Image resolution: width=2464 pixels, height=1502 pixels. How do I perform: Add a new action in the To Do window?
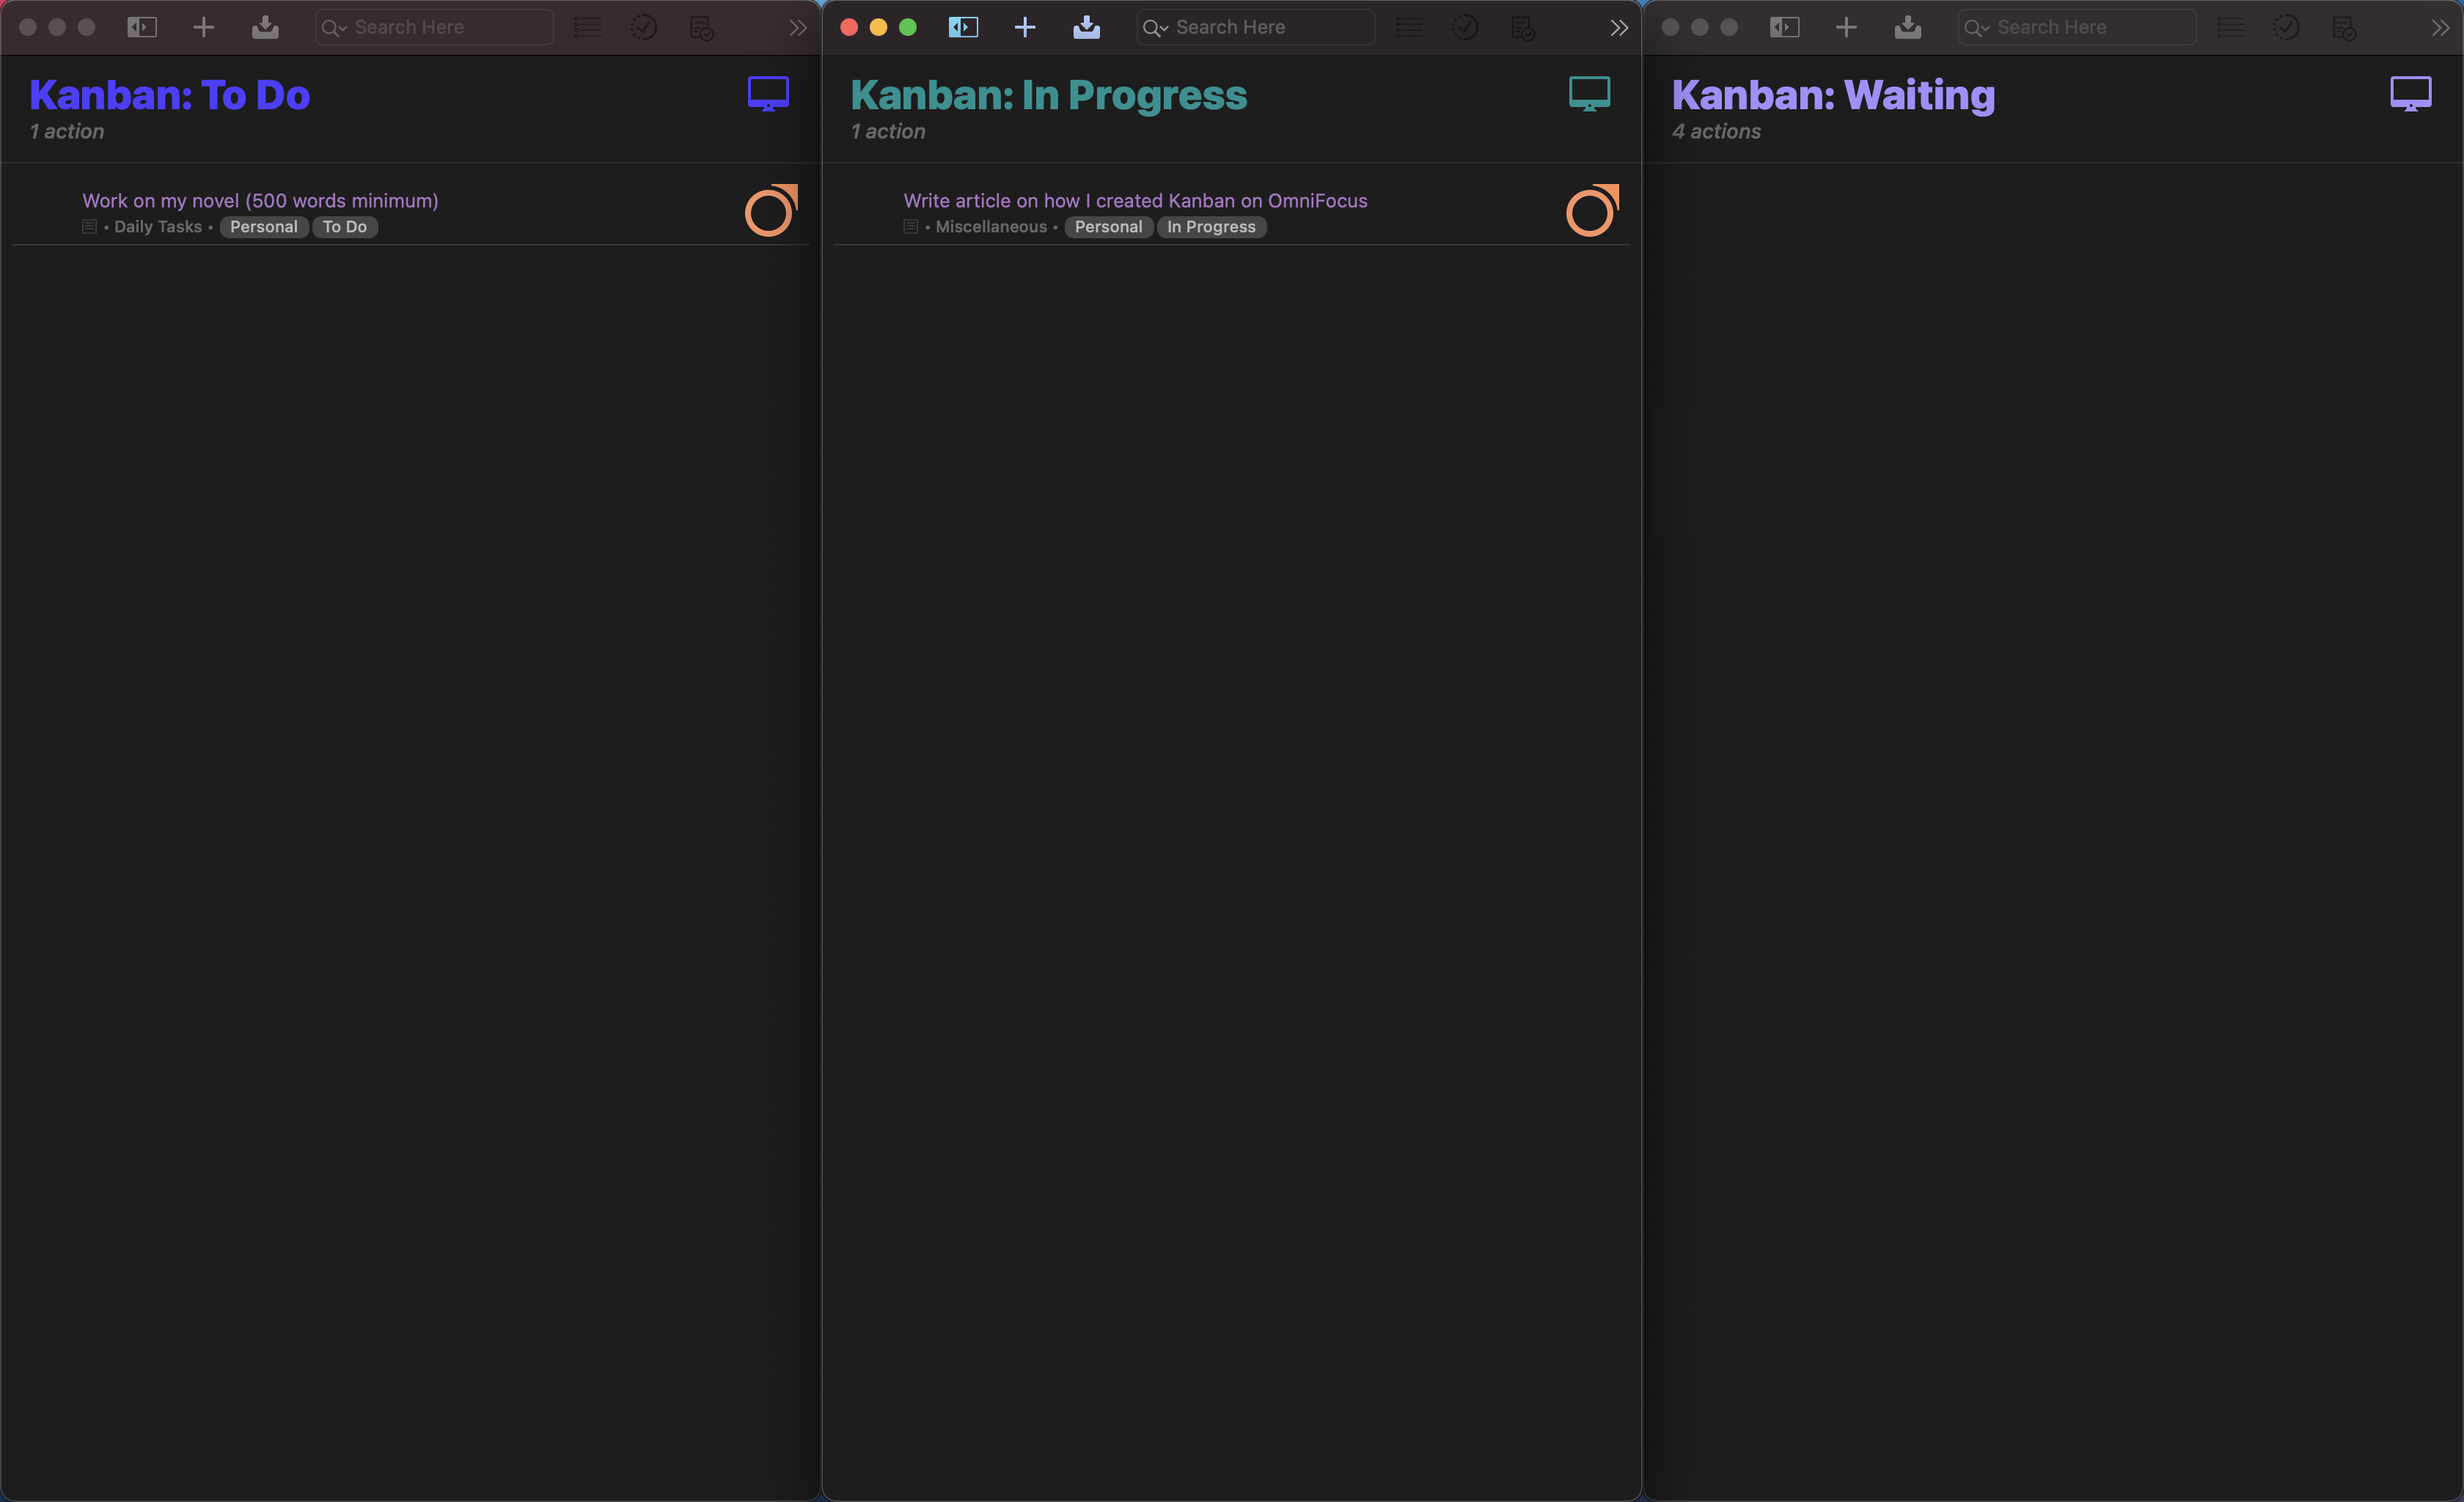204,27
